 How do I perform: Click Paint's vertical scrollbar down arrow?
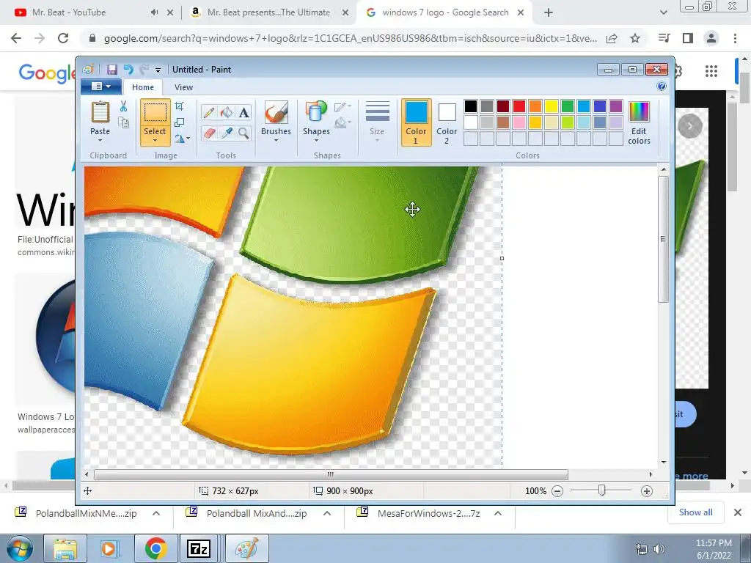663,463
